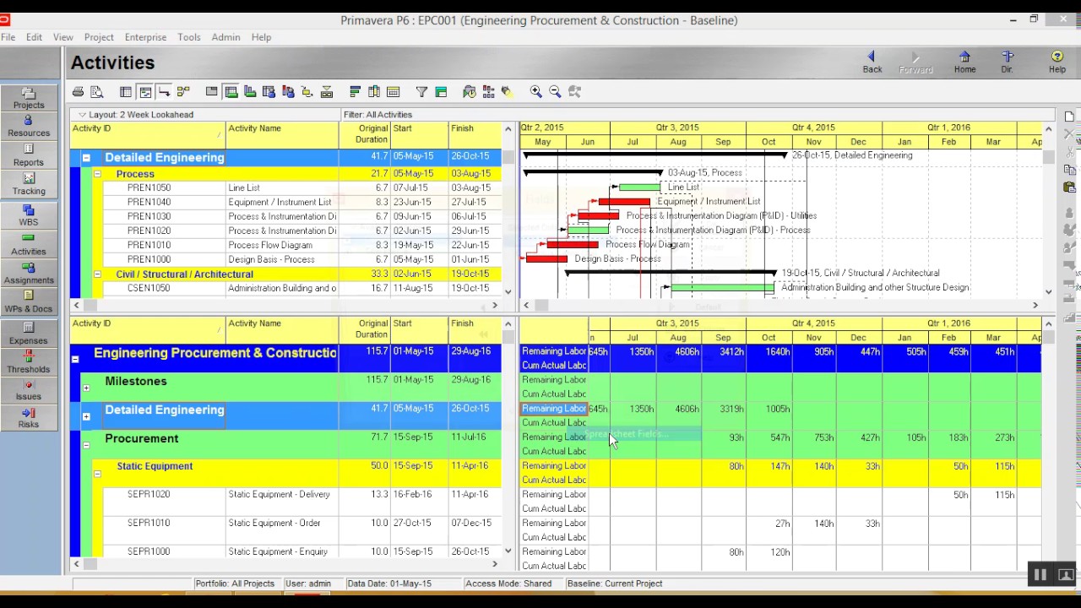1081x608 pixels.
Task: Collapse the Process WBS group
Action: tap(97, 174)
